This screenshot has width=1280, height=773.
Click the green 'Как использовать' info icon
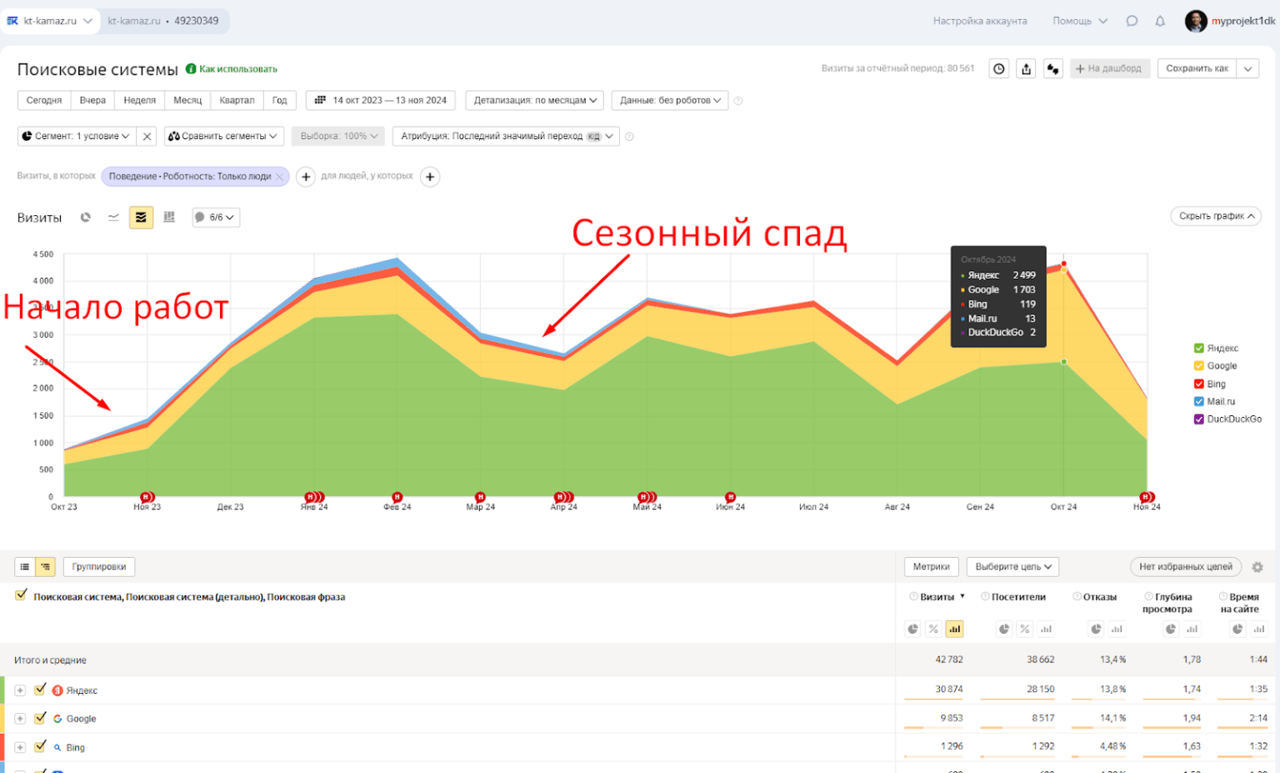191,68
